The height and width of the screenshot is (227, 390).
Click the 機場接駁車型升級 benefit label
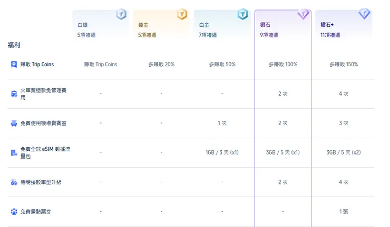[43, 182]
